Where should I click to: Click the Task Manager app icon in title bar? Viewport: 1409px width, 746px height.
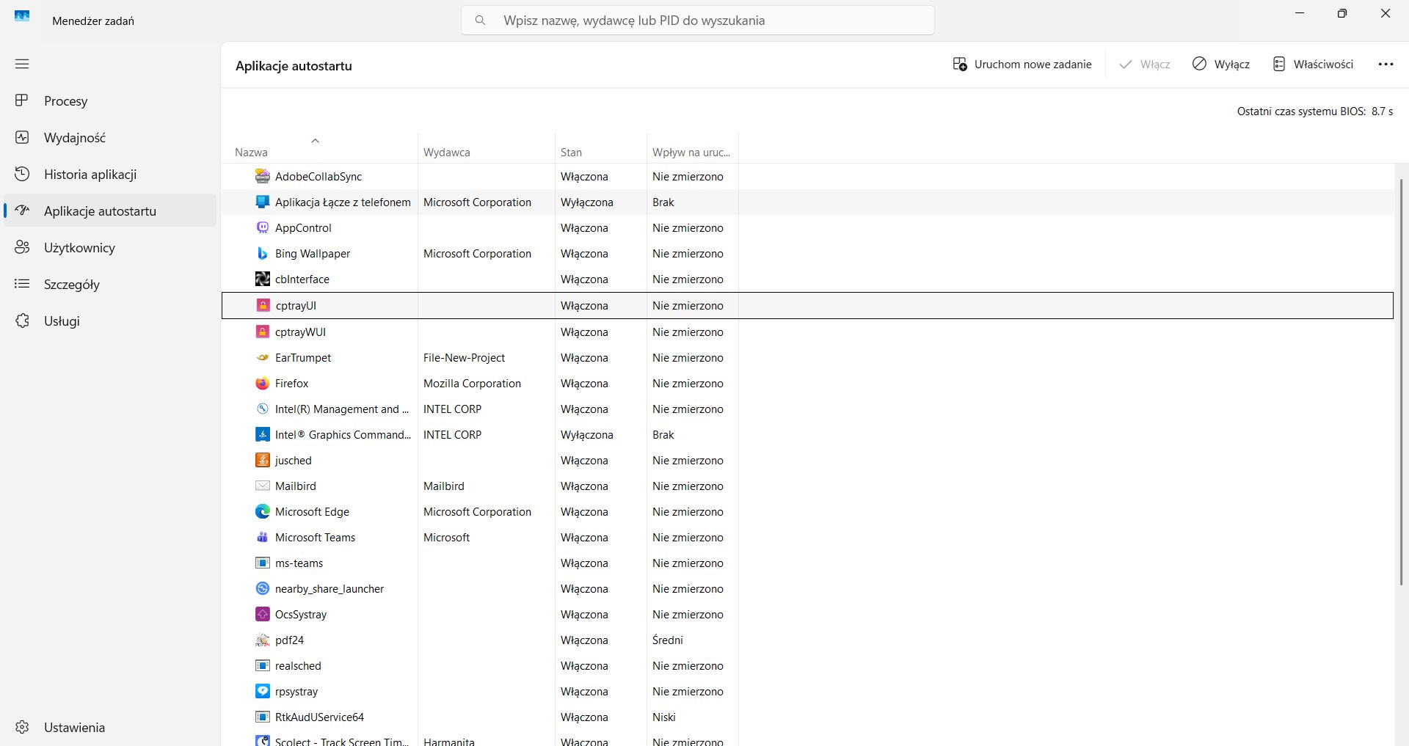(22, 16)
